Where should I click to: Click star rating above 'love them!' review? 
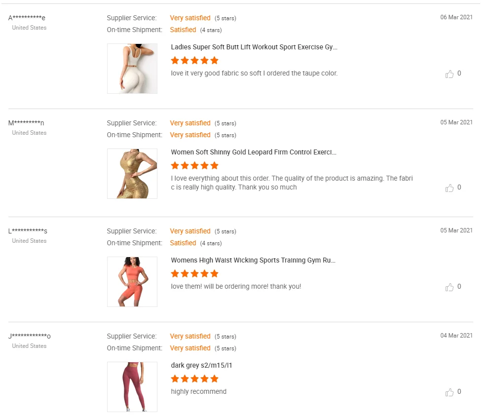click(194, 274)
